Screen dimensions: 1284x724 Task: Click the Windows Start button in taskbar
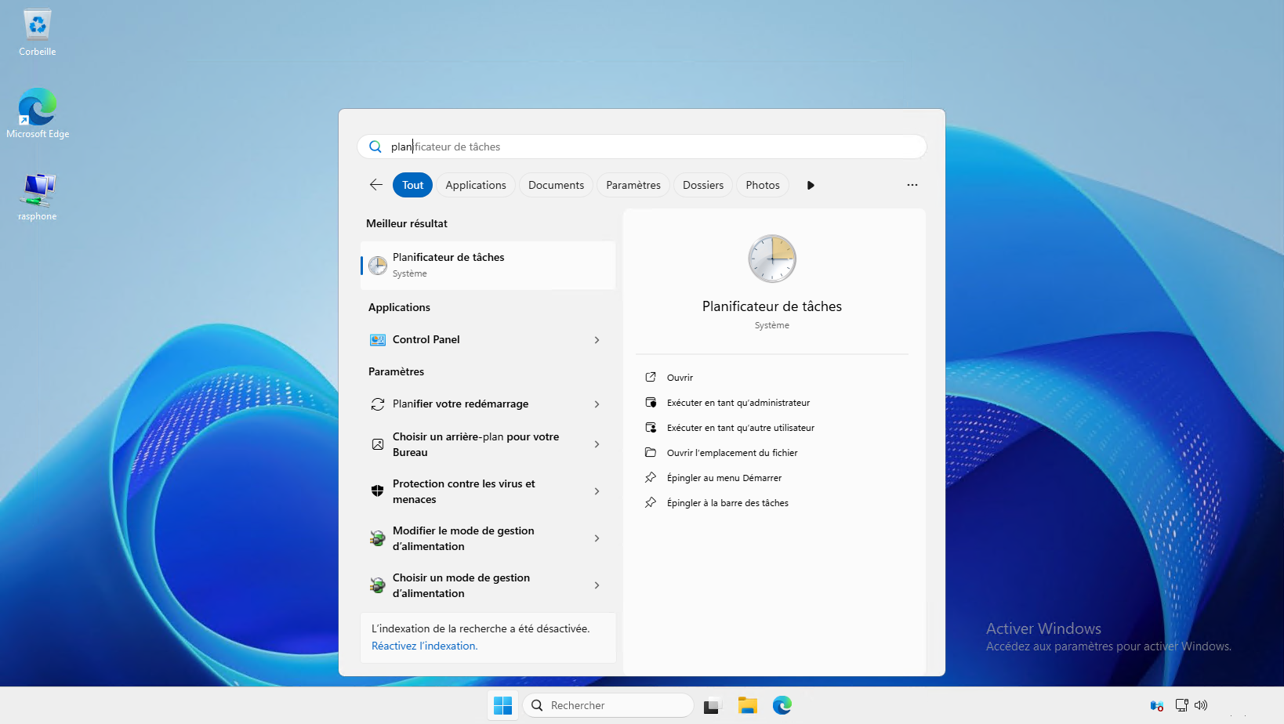[x=502, y=705]
